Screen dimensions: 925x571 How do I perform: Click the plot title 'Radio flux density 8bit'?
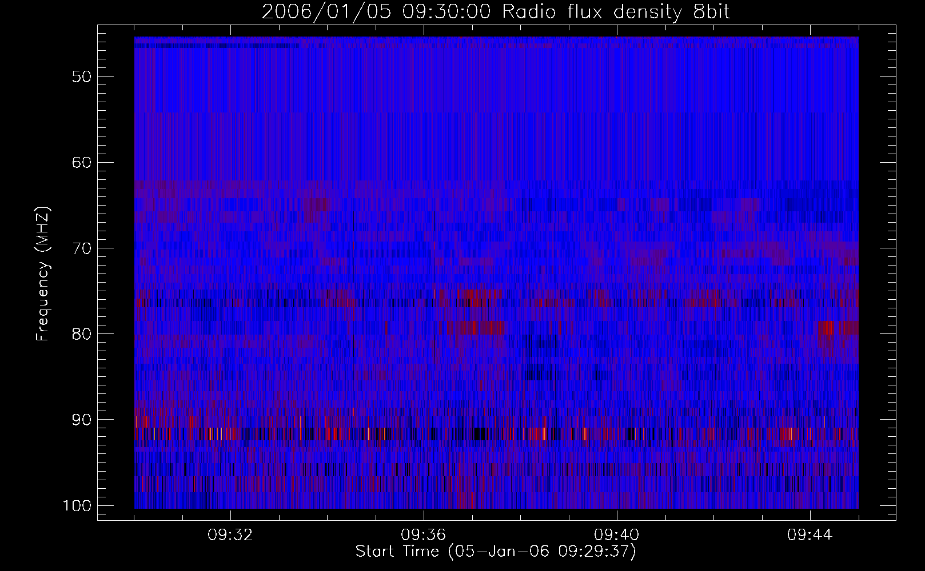click(616, 12)
